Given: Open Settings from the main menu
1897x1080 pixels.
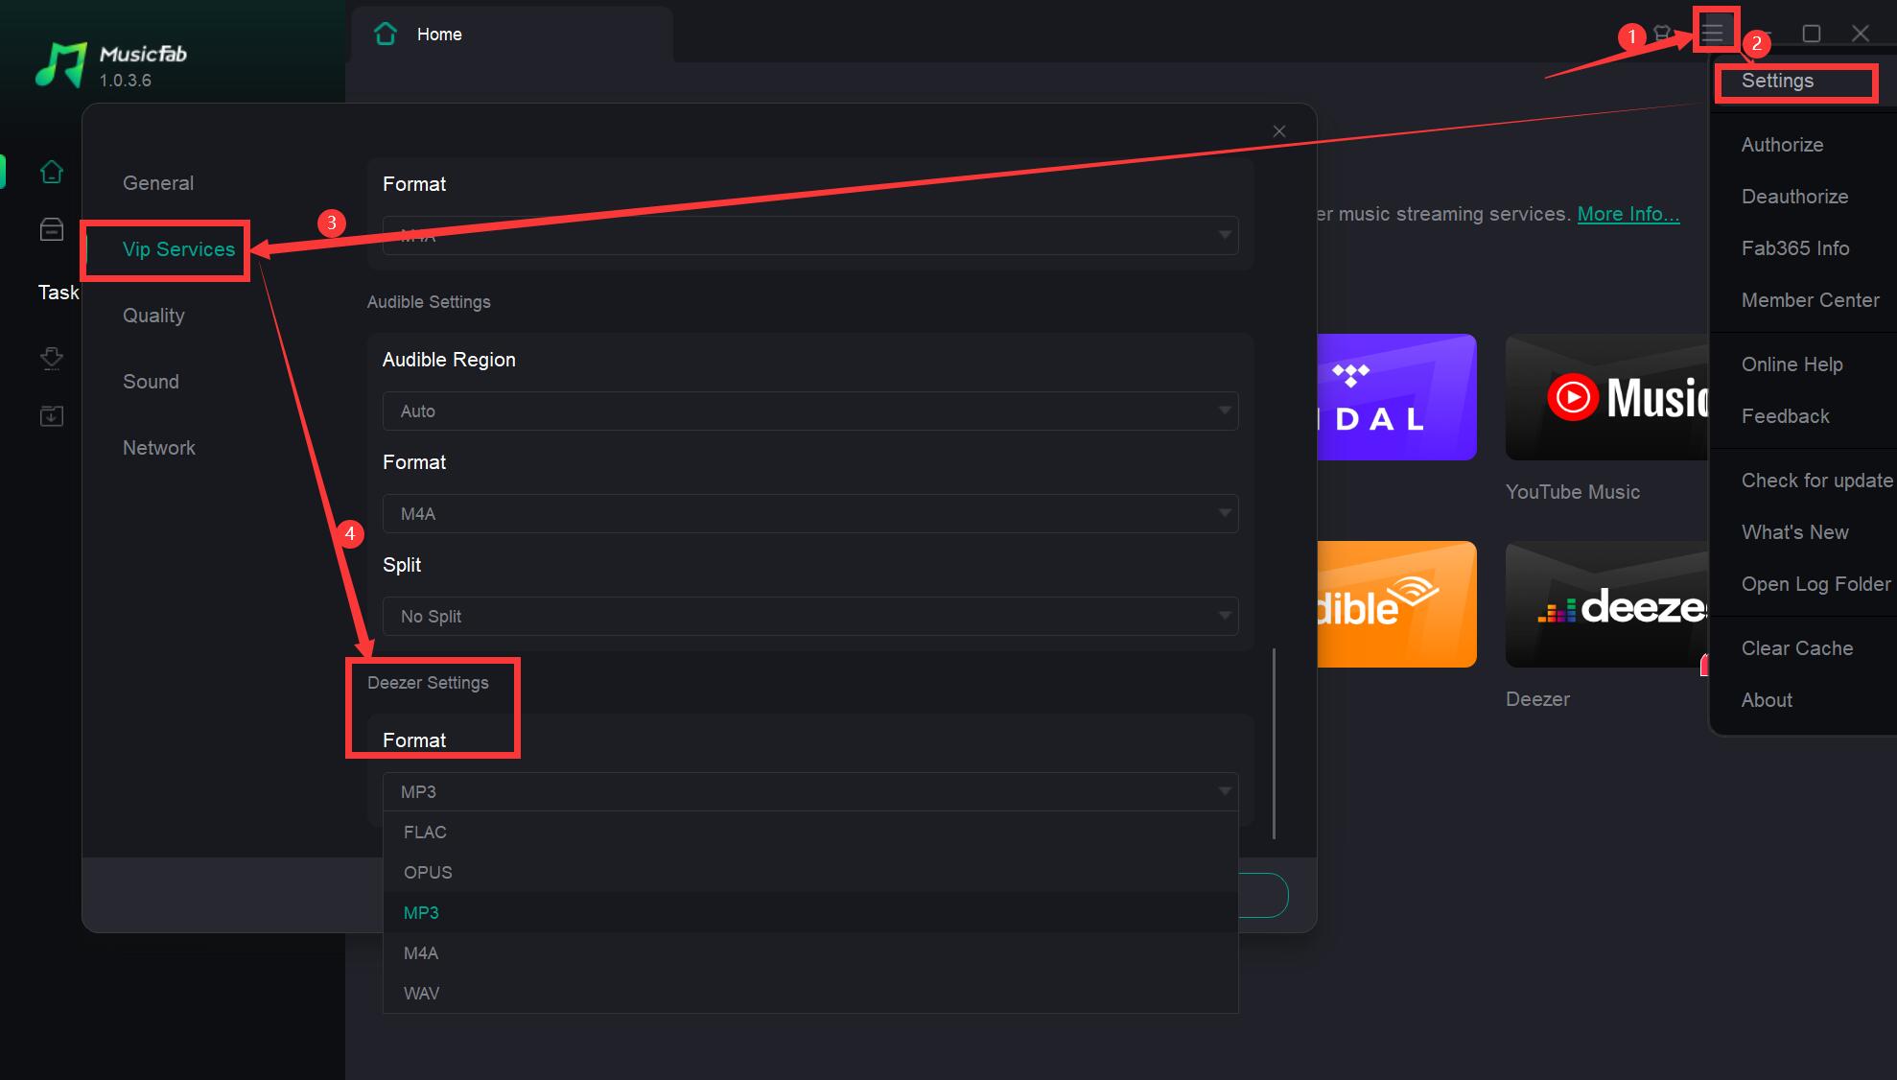Looking at the screenshot, I should (x=1777, y=82).
